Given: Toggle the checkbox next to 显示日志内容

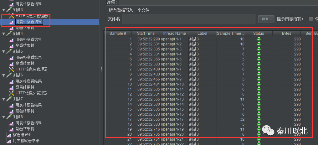Looking at the screenshot, I should 311,19.
